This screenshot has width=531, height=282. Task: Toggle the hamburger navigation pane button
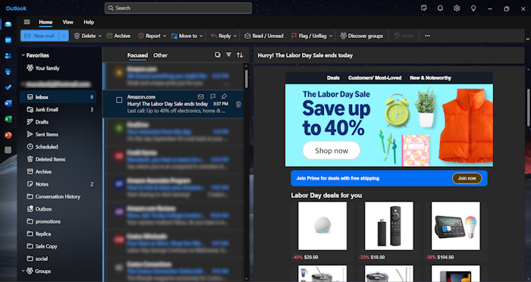[x=27, y=22]
